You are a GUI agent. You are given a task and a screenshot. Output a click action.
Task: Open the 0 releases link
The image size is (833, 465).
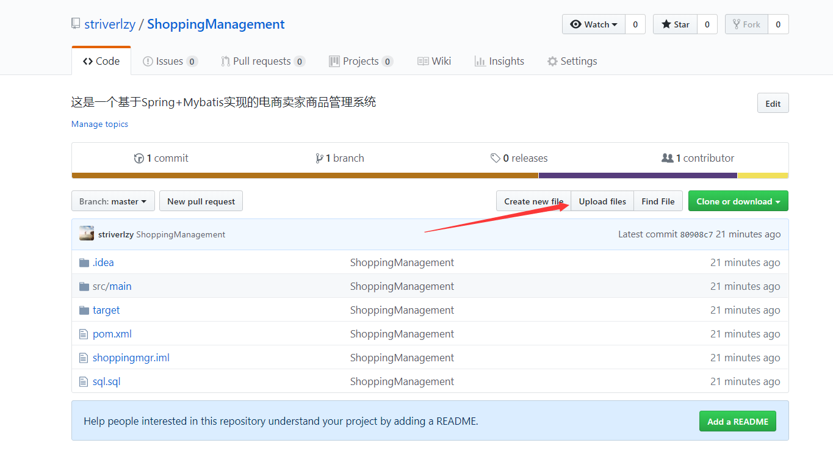[519, 158]
